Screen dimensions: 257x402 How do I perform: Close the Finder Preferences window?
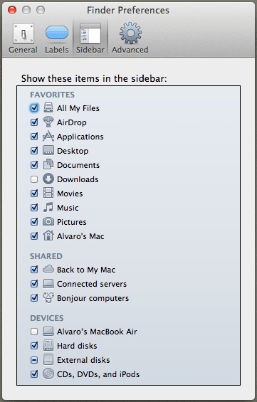(12, 10)
